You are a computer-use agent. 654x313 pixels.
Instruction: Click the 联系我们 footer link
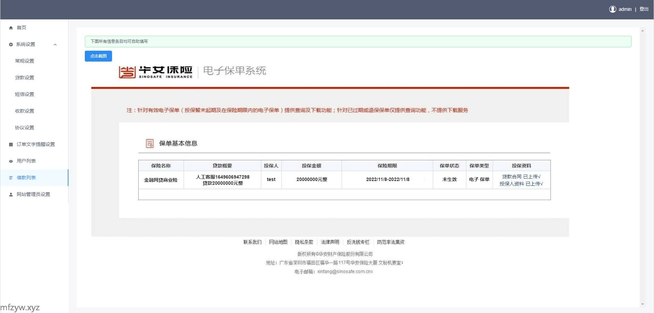(x=252, y=242)
